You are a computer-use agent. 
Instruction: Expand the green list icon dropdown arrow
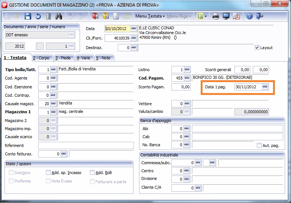[206, 16]
